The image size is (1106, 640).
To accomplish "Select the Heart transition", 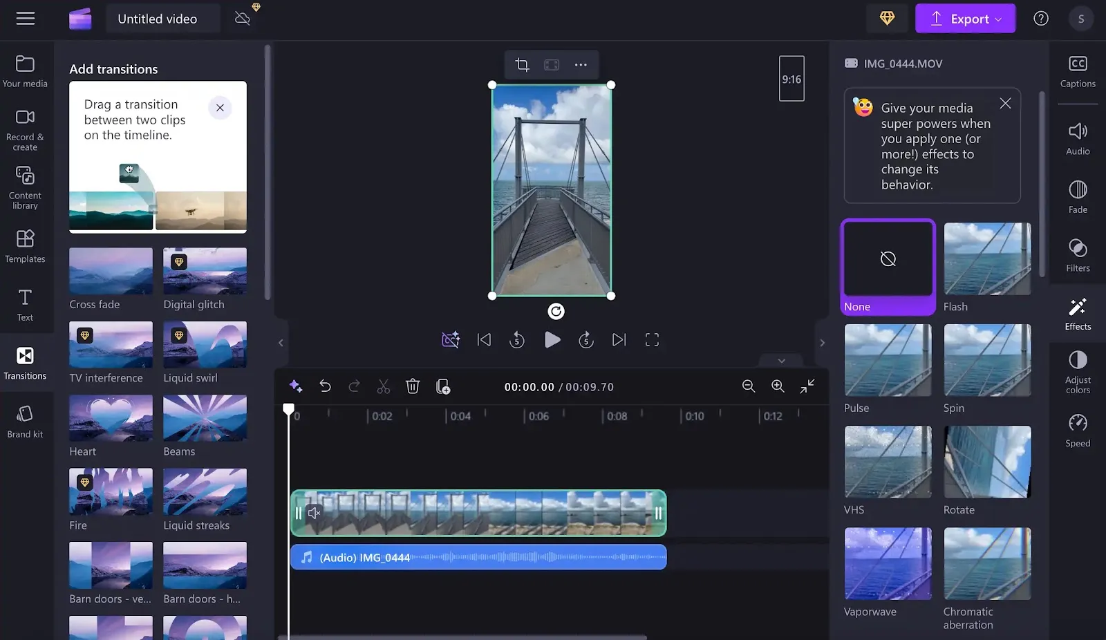I will [111, 426].
